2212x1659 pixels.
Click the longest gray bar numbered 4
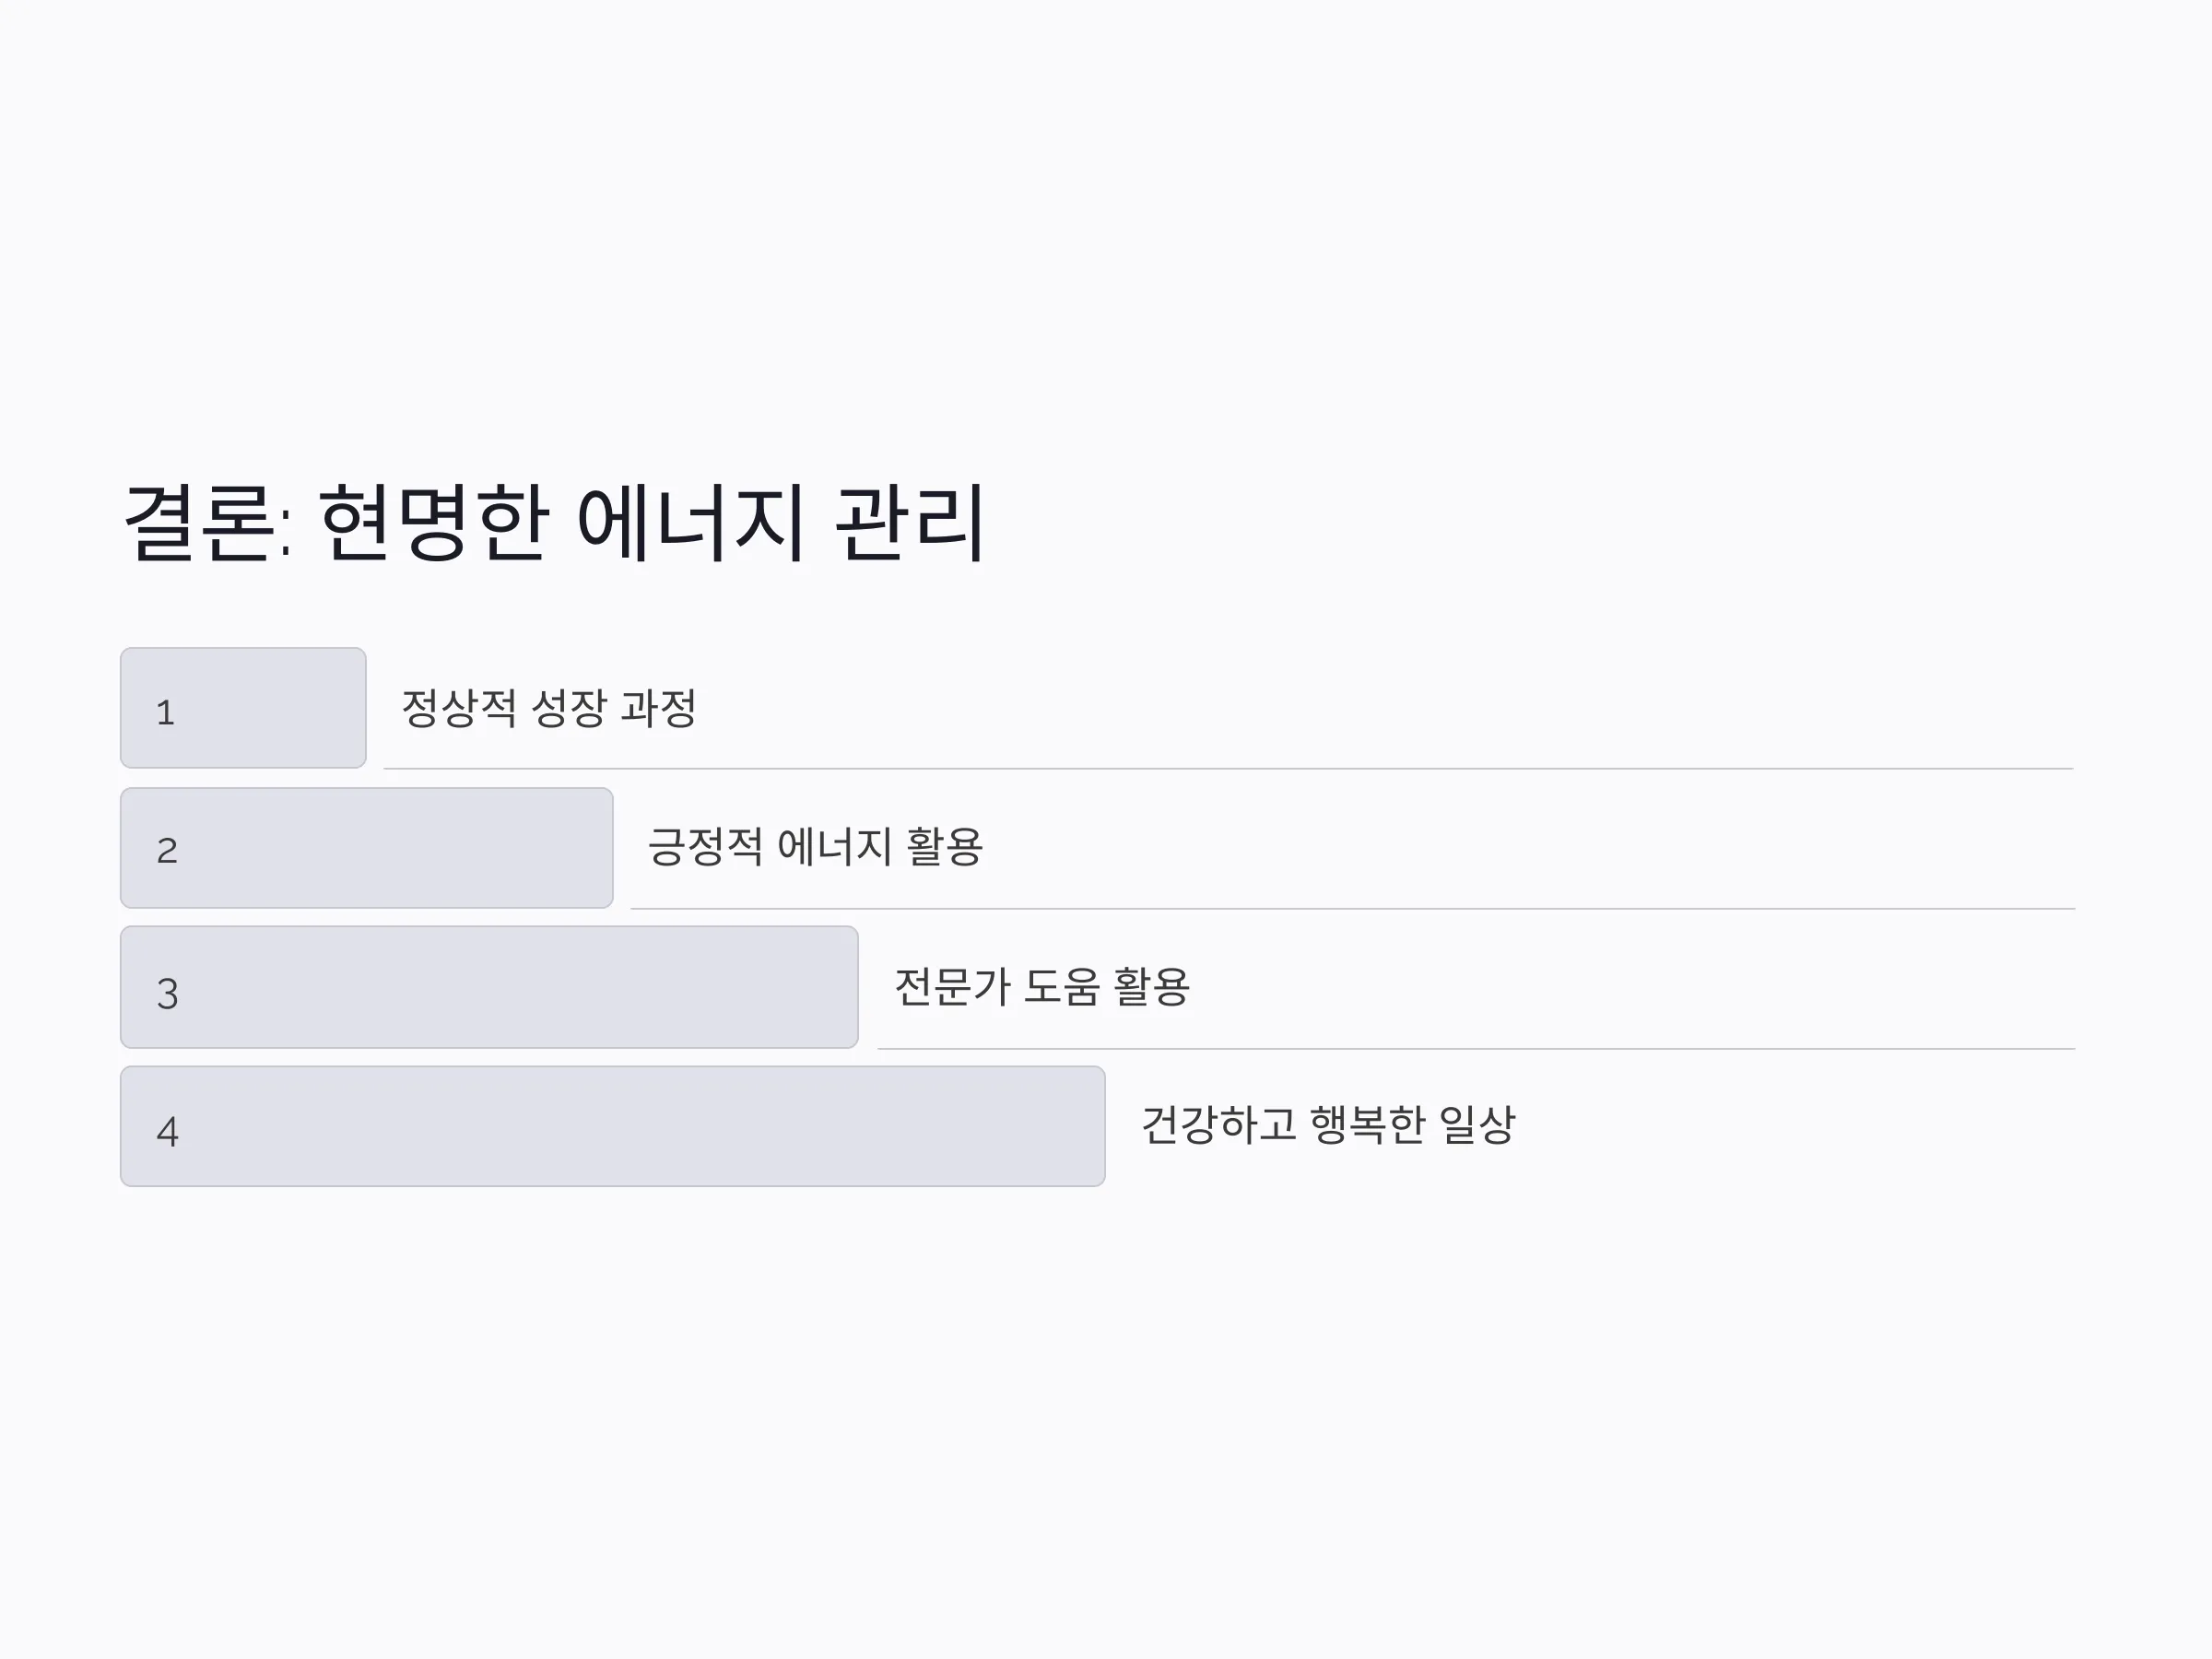click(613, 1126)
